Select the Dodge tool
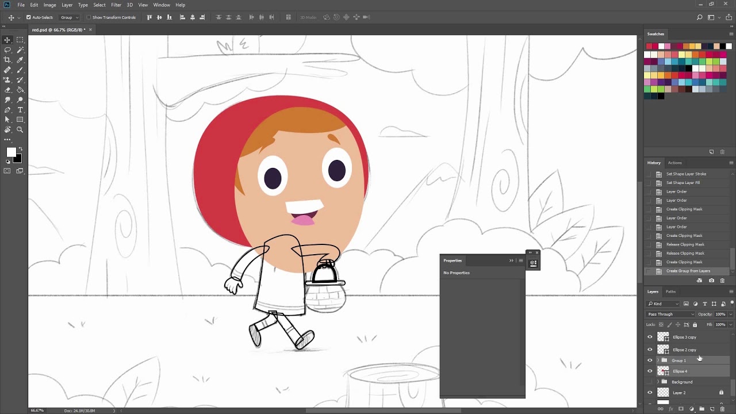The image size is (736, 414). [20, 99]
